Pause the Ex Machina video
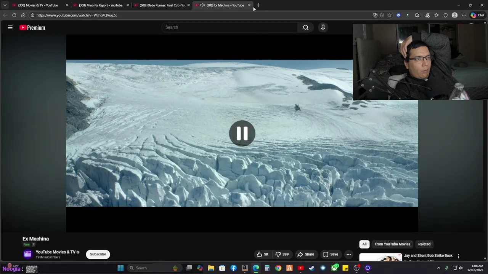The width and height of the screenshot is (488, 274). (242, 133)
